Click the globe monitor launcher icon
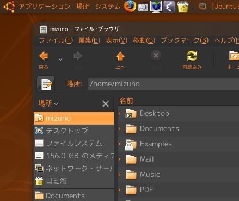Screen dimensions: 239x201 (x=156, y=7)
